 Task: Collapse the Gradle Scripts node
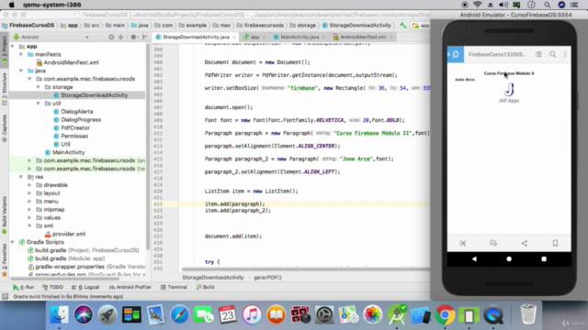tap(12, 242)
